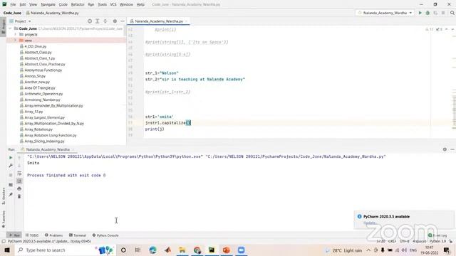Screen dimensions: 456x256
Task: Toggle scroll to end in Run console
Action: coord(19,181)
